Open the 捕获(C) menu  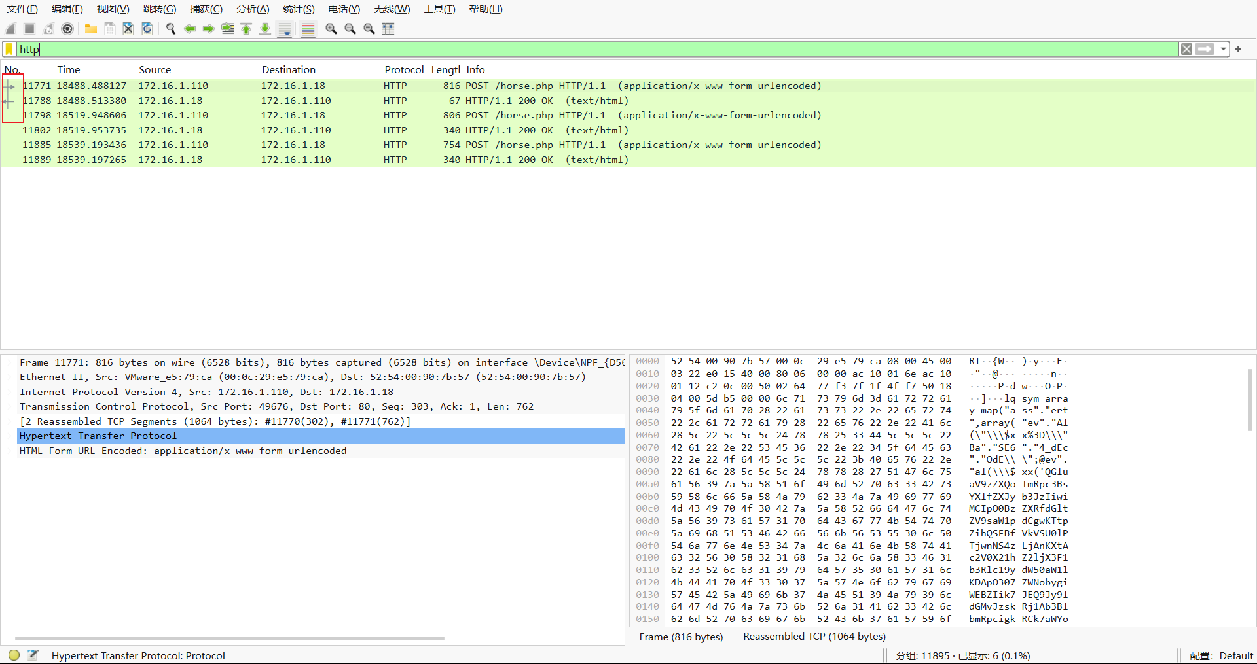coord(206,9)
